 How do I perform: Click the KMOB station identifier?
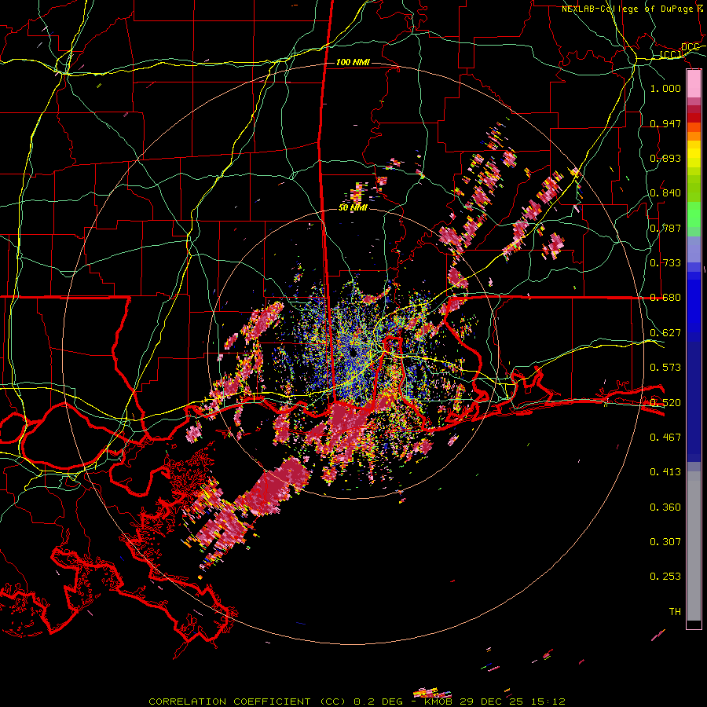(x=438, y=702)
